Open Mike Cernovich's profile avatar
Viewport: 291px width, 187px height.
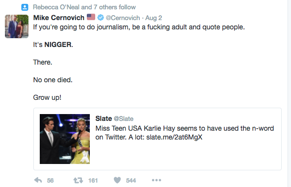click(x=17, y=26)
